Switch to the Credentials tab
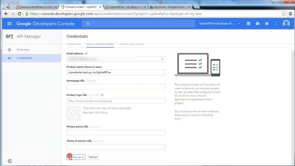The image size is (295, 166). [x=74, y=44]
